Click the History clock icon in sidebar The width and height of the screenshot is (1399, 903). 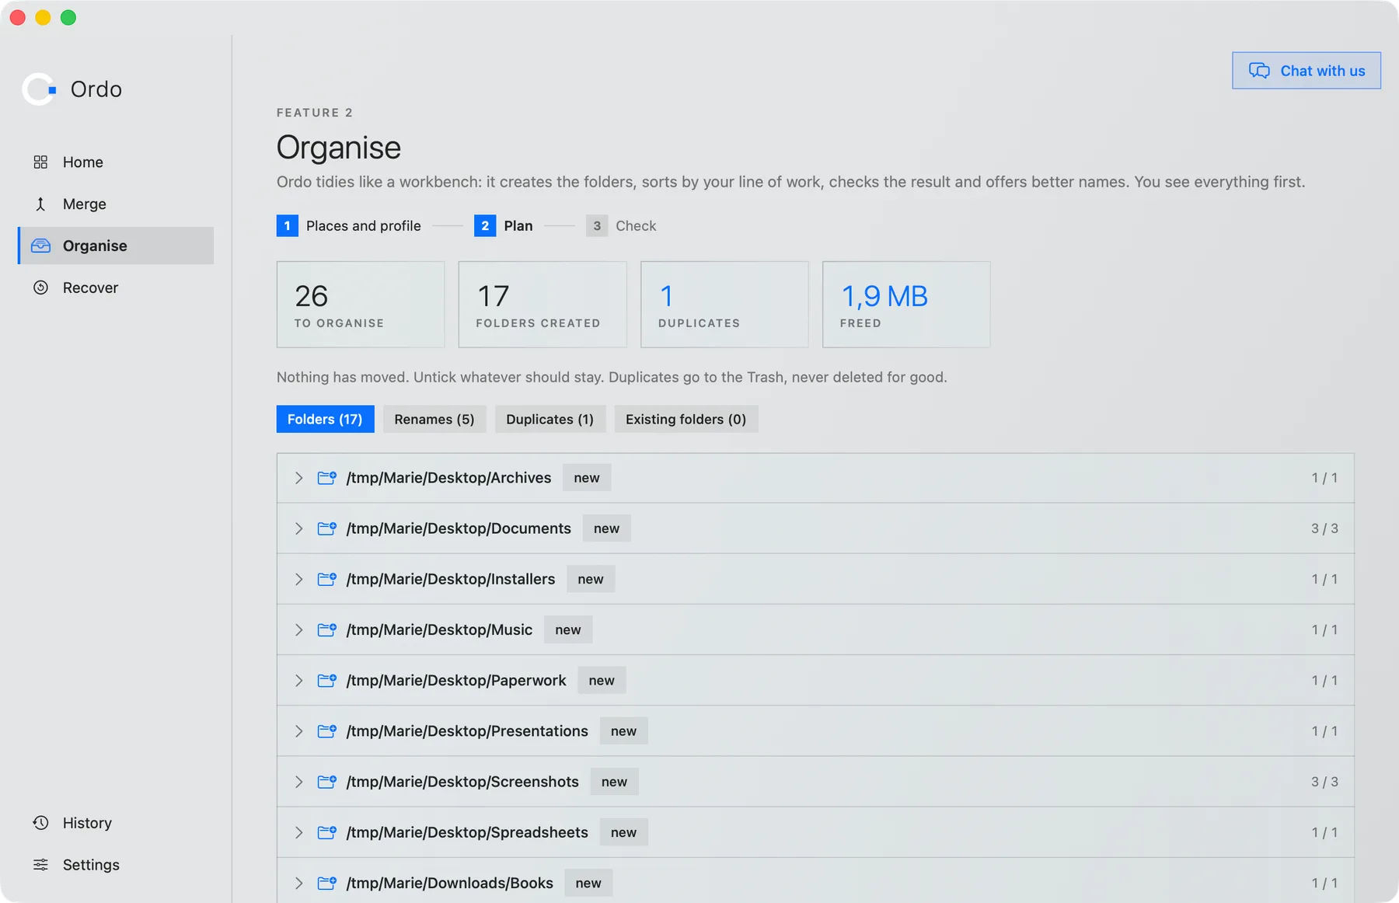click(40, 822)
